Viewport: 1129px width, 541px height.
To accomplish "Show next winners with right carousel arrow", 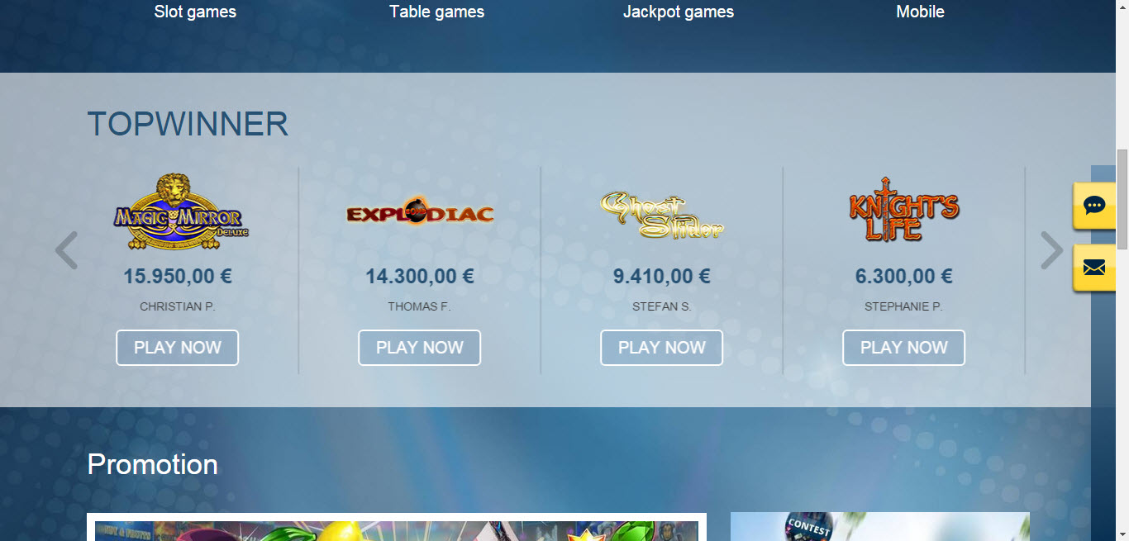I will tap(1051, 250).
